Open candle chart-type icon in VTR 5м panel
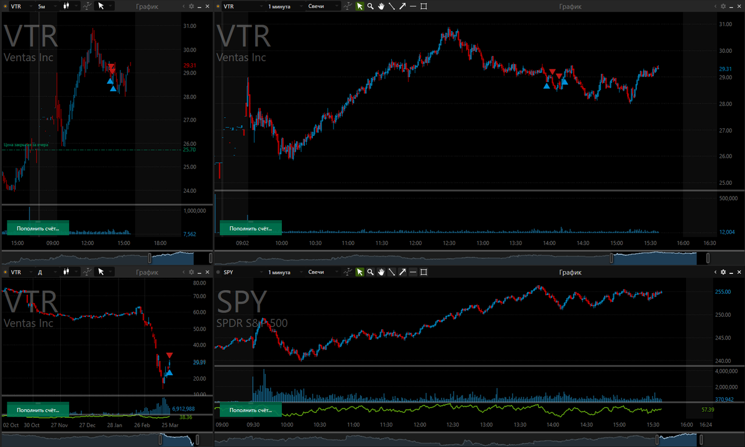 [x=66, y=6]
